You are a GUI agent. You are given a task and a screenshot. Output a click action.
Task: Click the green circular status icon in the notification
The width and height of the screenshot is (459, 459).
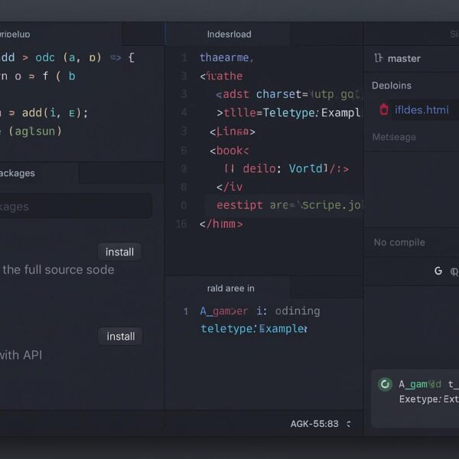386,384
